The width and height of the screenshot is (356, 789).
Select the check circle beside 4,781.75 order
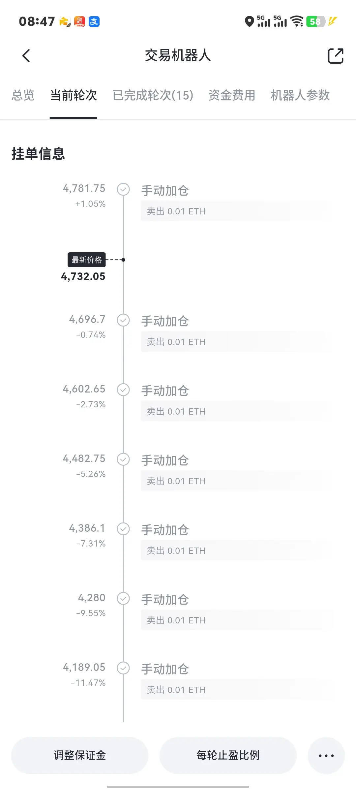pyautogui.click(x=123, y=189)
